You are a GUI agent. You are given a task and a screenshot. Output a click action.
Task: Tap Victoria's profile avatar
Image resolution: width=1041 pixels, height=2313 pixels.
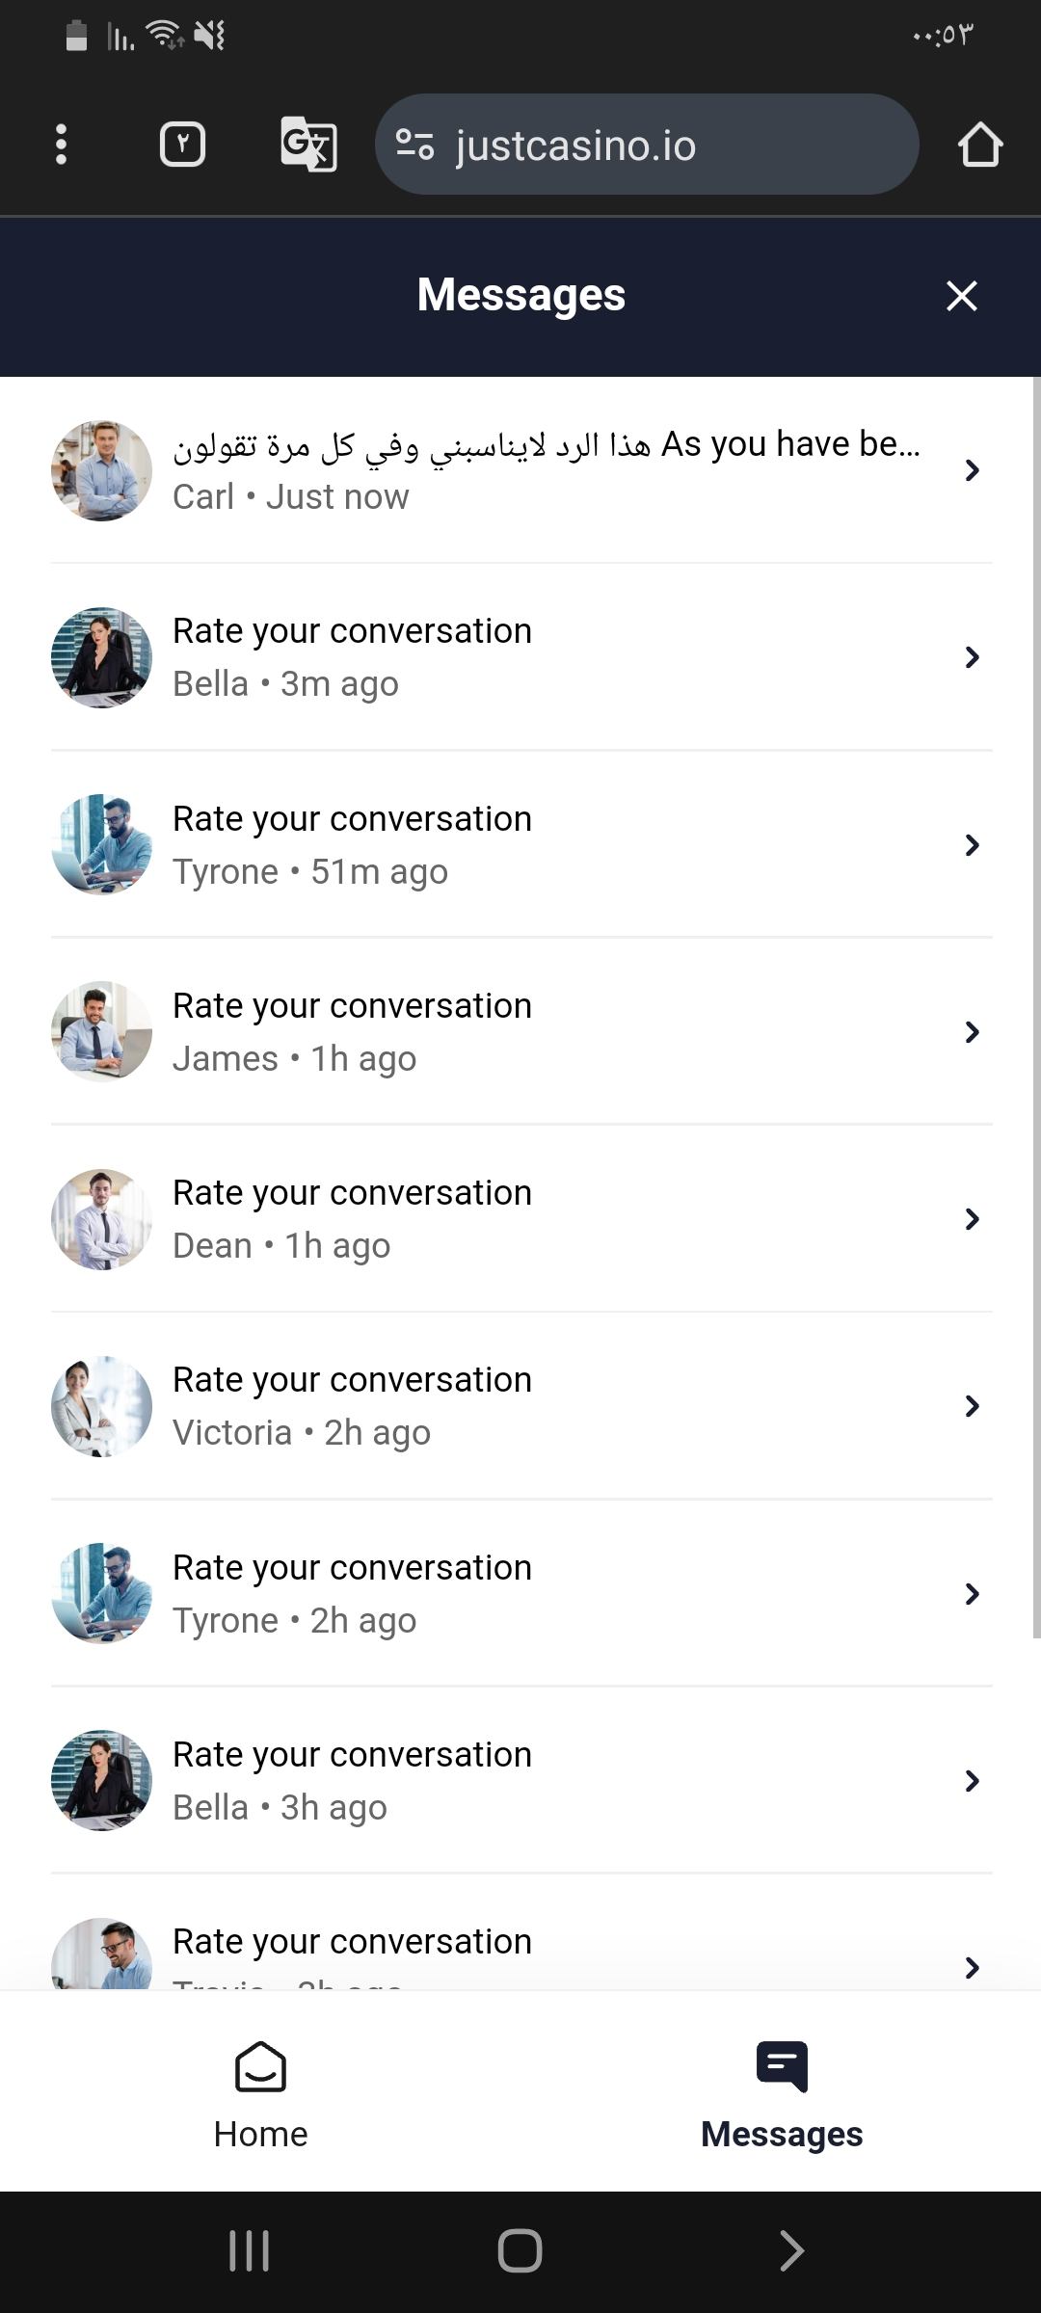tap(101, 1406)
